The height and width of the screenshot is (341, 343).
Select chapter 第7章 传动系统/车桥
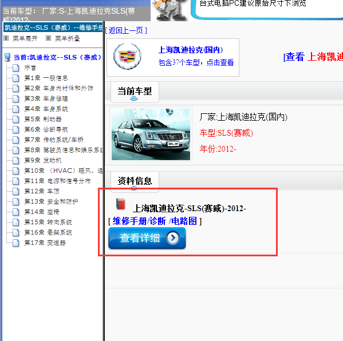54,140
